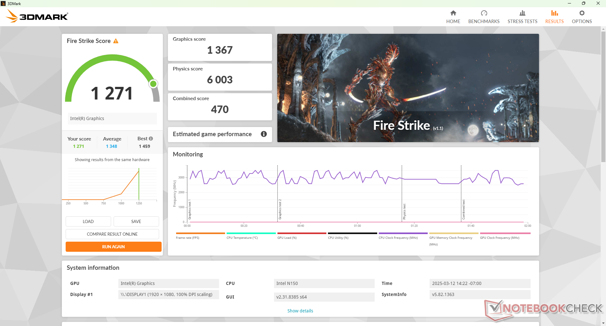The image size is (606, 326).
Task: Click COMPARE RESULT ONLINE button
Action: [112, 234]
